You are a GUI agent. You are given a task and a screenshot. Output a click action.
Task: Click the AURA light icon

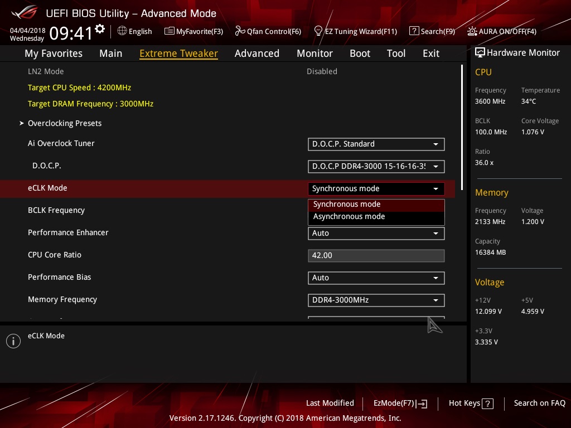click(472, 31)
